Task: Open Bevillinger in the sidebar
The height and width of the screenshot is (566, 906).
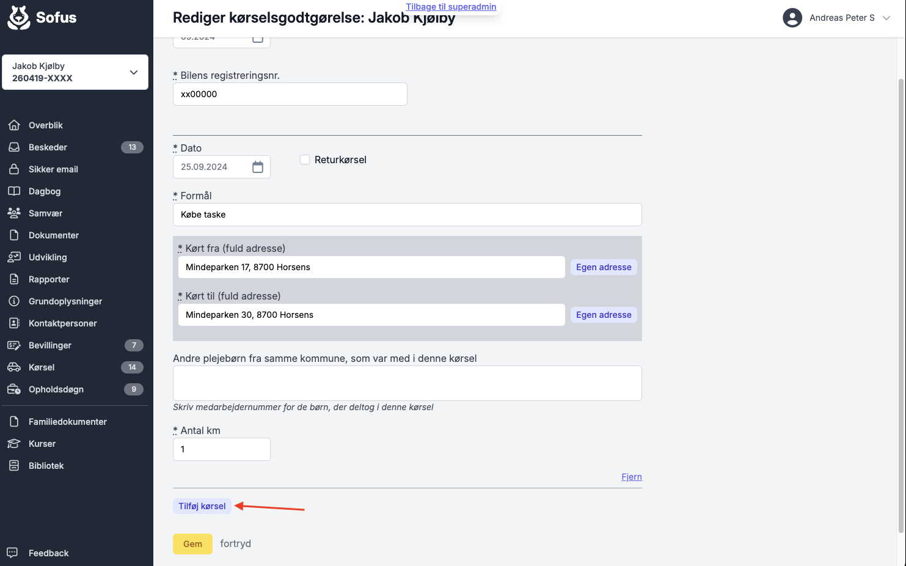Action: point(50,345)
